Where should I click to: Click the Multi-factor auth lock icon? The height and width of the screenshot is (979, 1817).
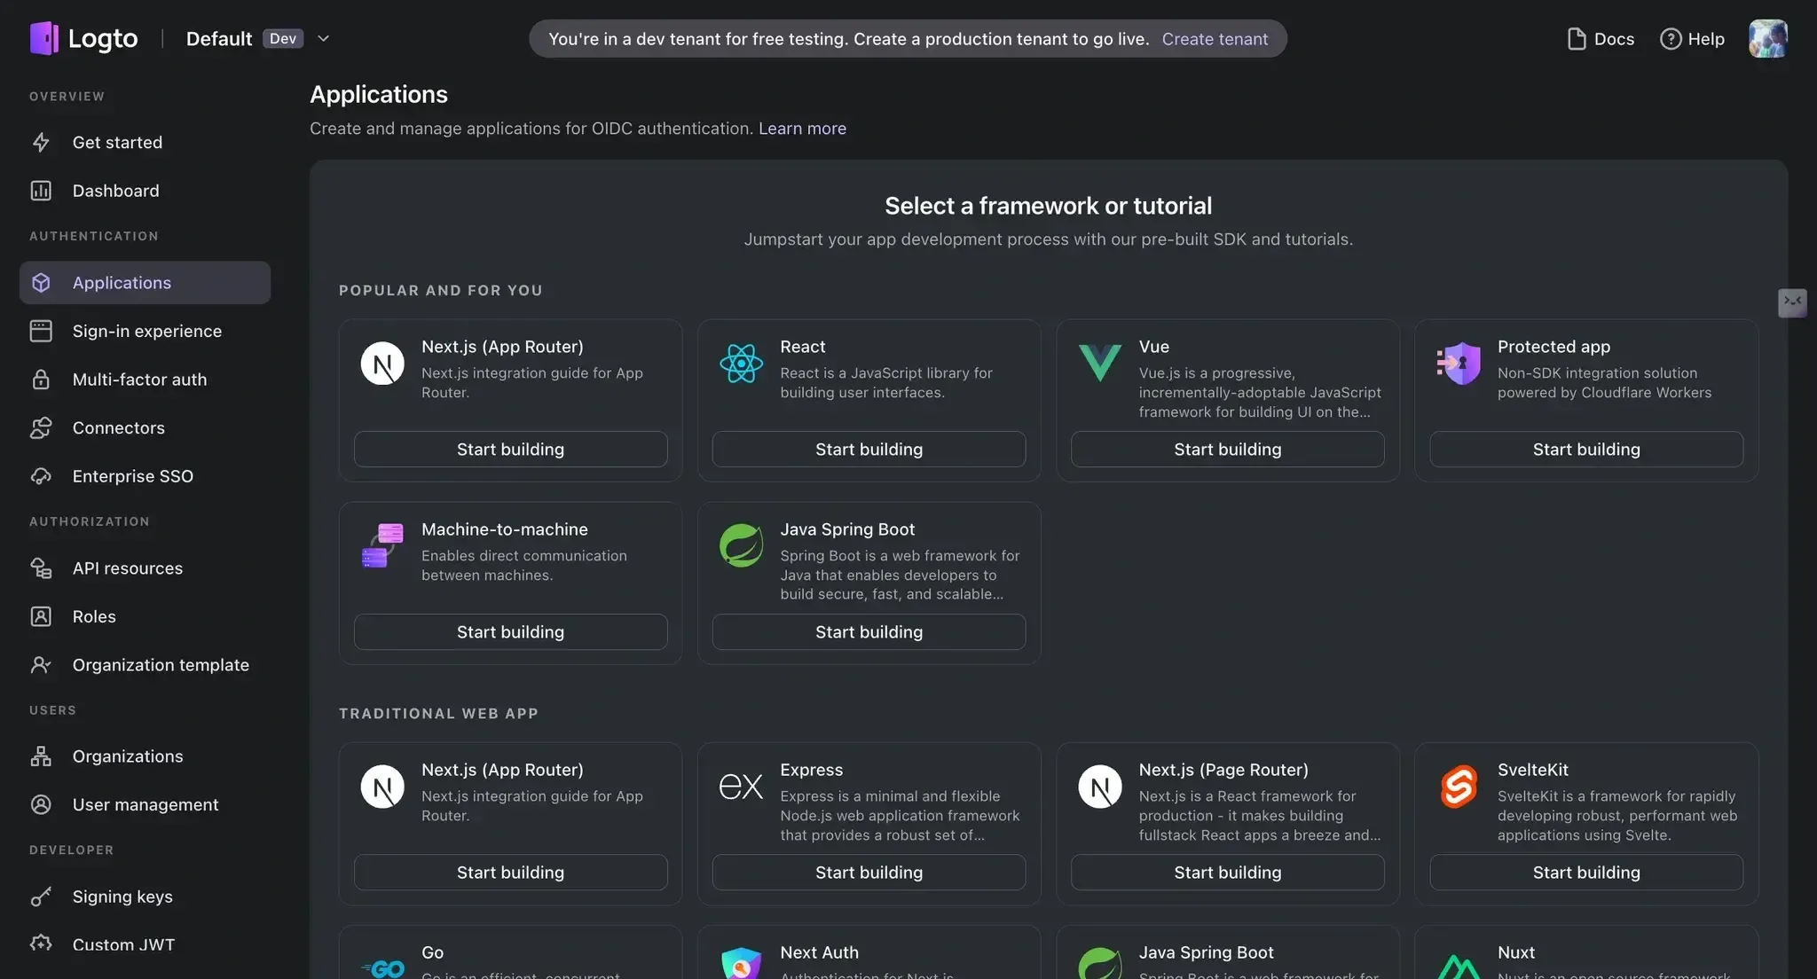(41, 380)
